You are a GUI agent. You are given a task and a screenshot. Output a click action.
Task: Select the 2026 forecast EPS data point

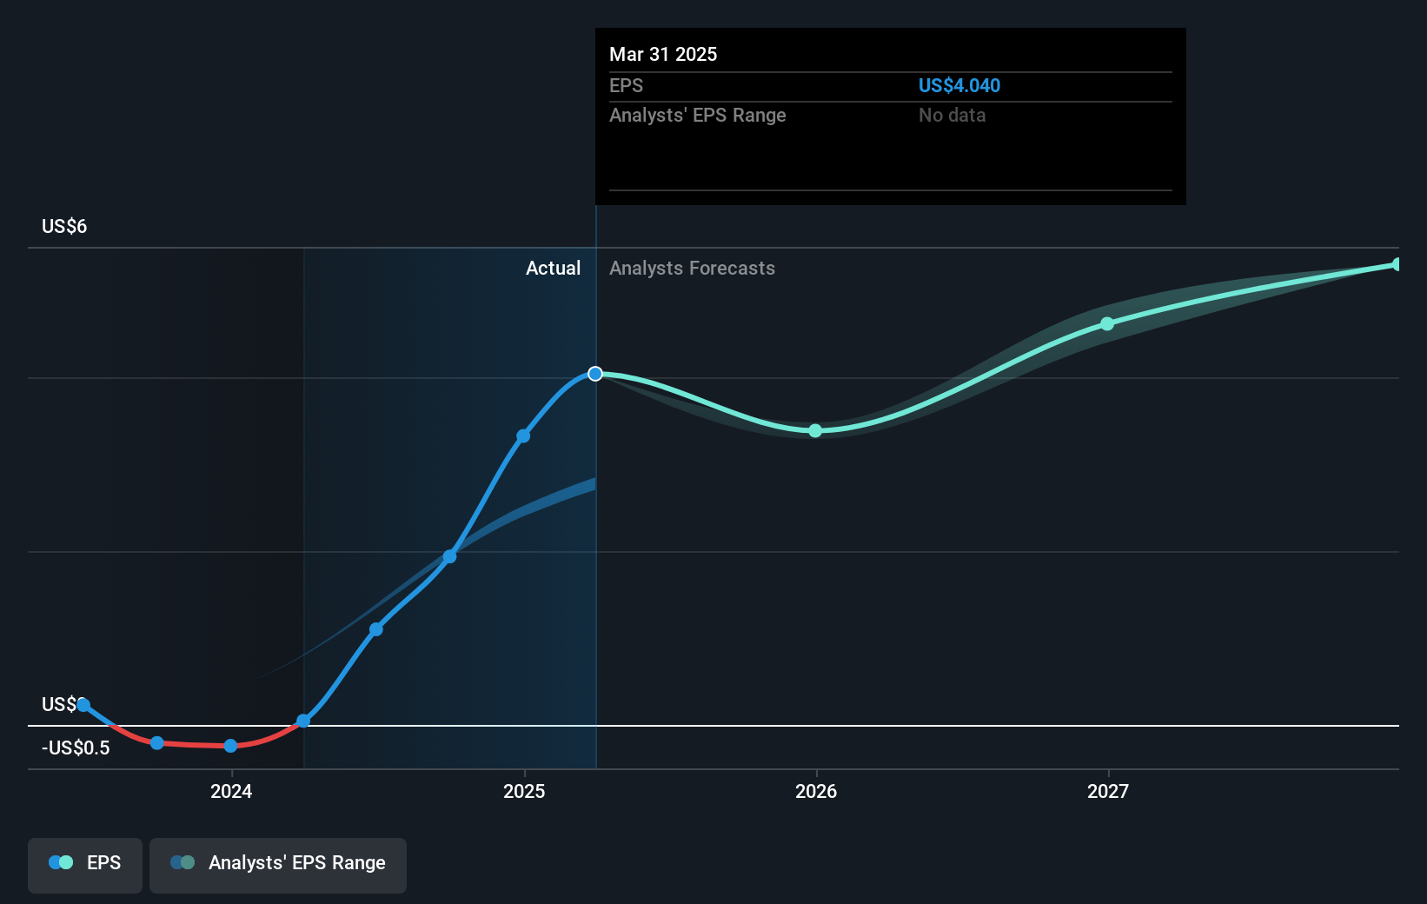[x=815, y=431]
